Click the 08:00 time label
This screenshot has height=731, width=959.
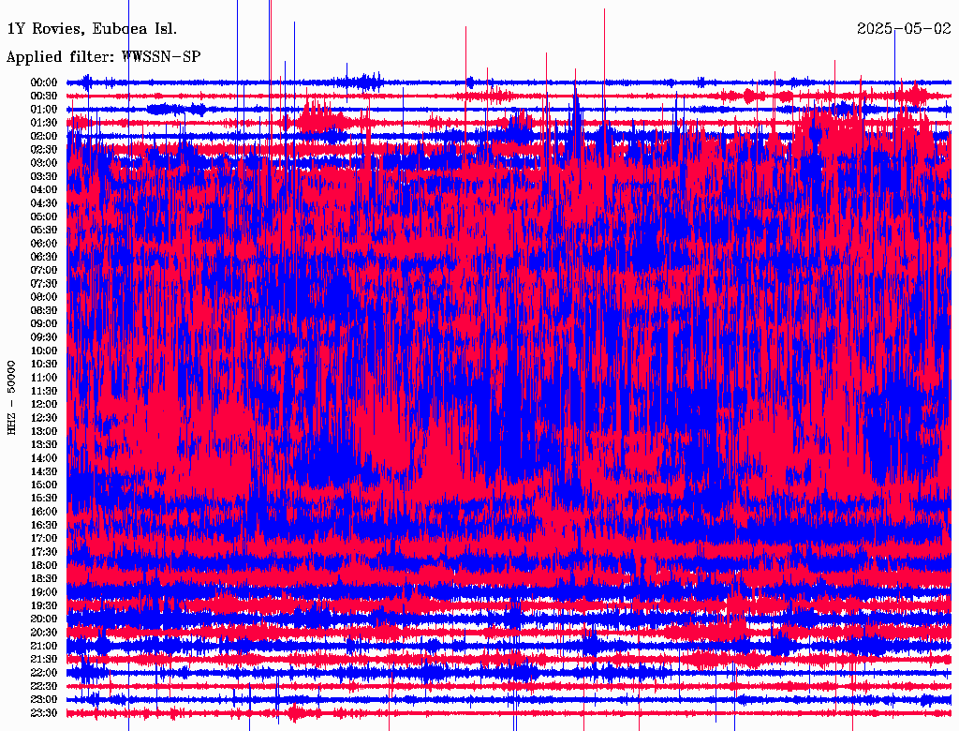[44, 297]
